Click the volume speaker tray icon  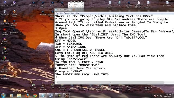tap(158, 96)
